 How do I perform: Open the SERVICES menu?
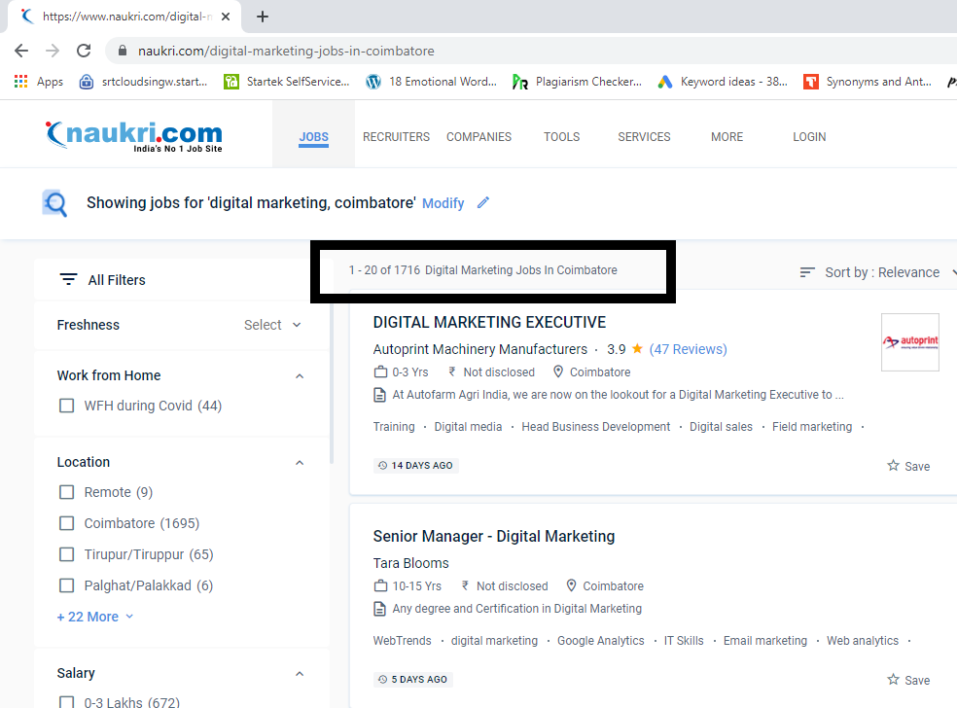click(644, 137)
